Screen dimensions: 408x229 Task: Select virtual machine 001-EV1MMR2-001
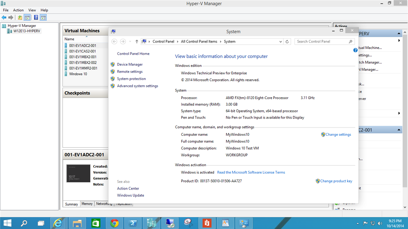[x=83, y=69]
